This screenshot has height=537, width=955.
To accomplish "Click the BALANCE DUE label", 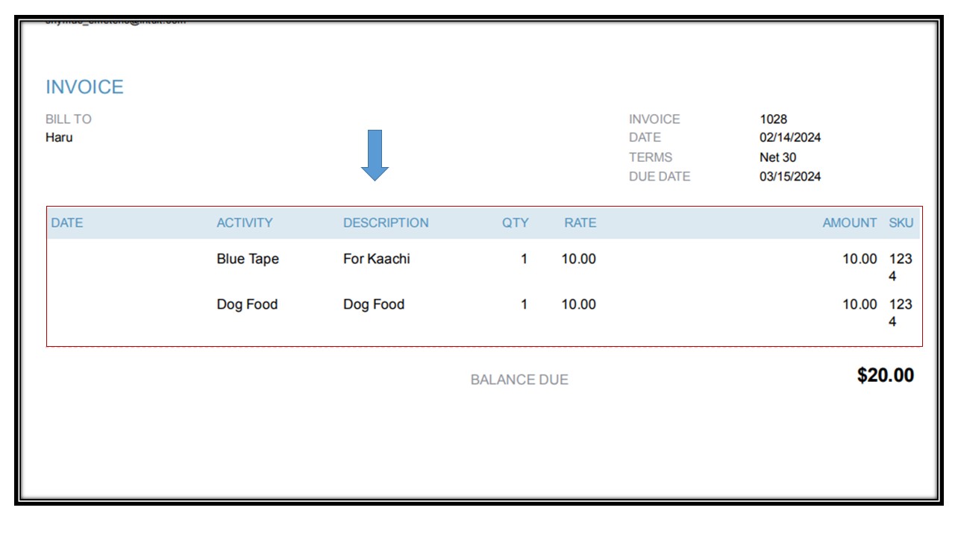I will [519, 380].
